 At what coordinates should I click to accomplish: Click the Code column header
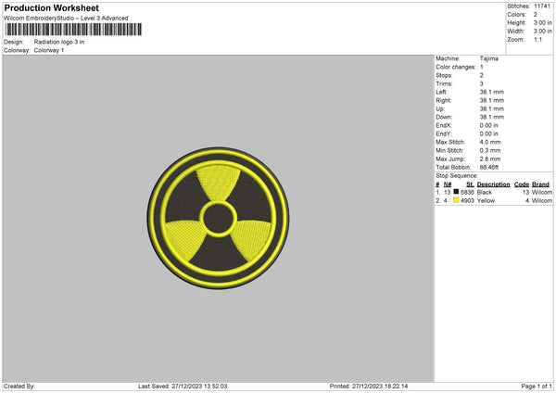(521, 184)
